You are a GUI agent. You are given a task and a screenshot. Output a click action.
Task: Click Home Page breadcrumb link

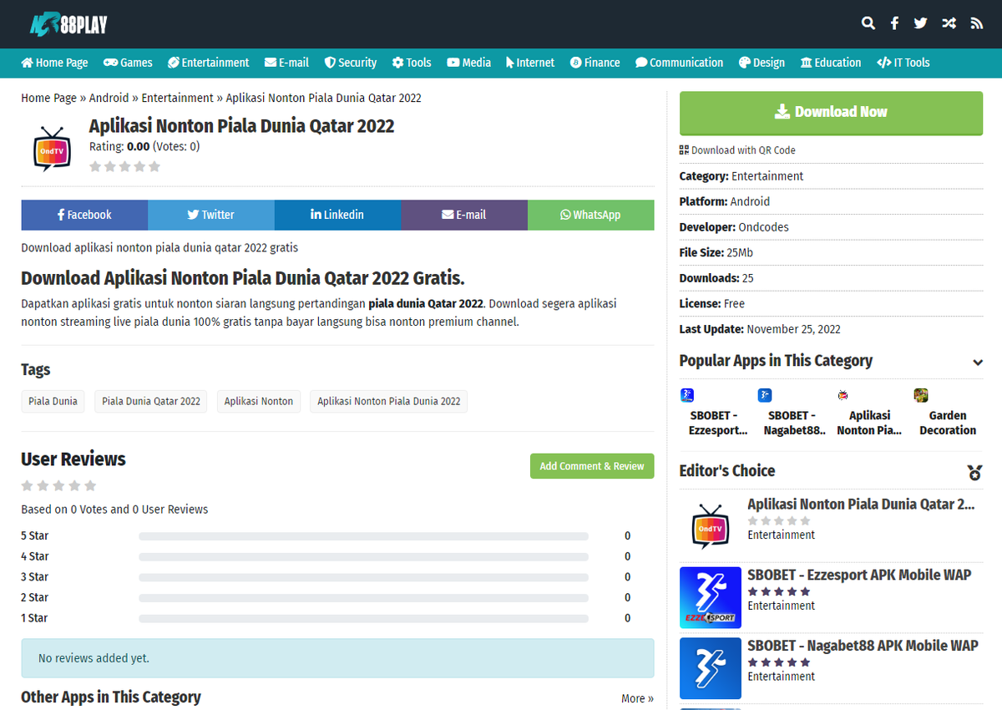(x=48, y=98)
